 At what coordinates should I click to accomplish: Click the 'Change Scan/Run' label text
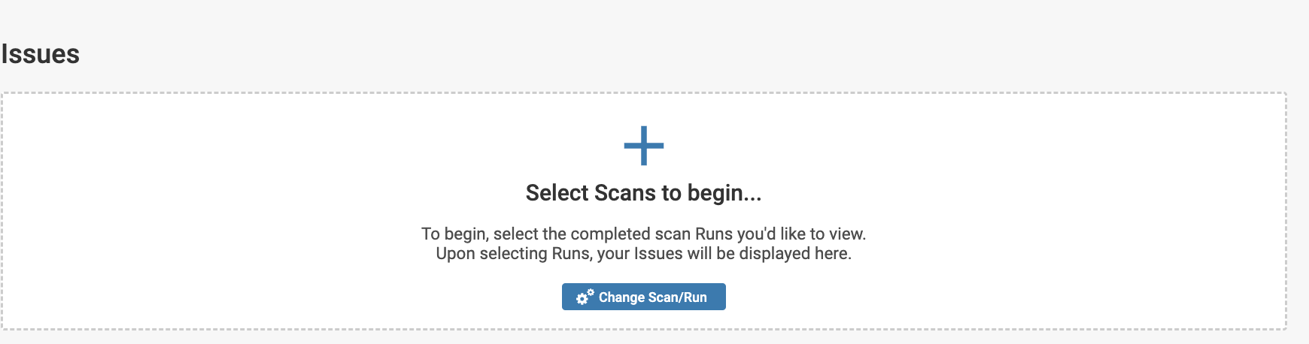(x=652, y=297)
